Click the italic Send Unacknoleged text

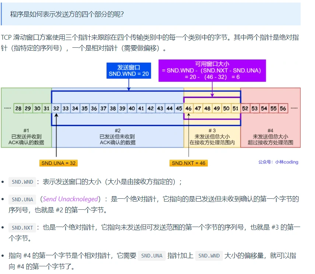(x=70, y=199)
